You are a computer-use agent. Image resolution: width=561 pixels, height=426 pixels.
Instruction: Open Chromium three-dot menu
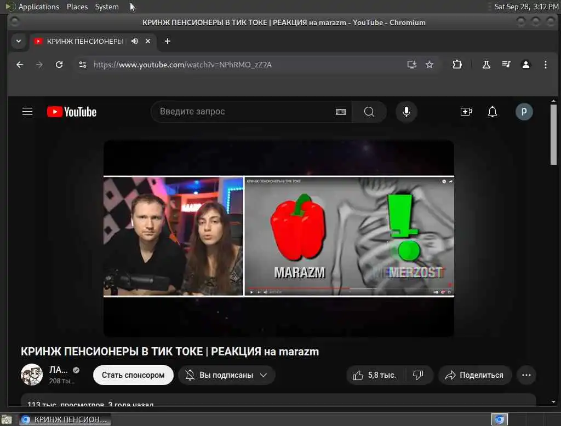pos(545,65)
